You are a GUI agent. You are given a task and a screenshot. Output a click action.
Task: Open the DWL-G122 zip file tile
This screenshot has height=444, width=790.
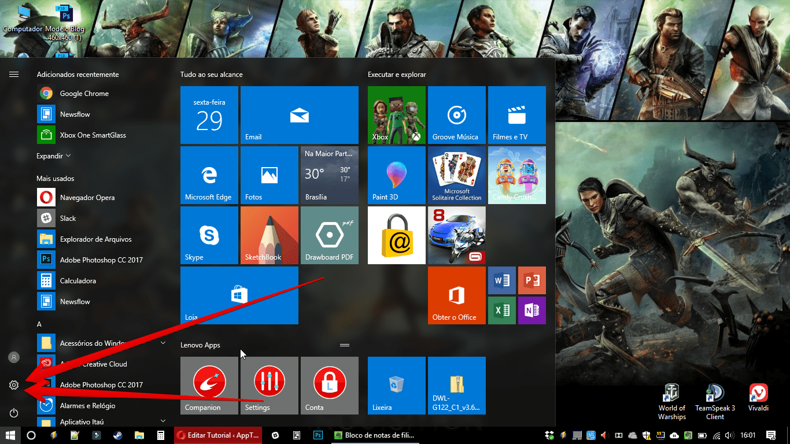click(457, 386)
